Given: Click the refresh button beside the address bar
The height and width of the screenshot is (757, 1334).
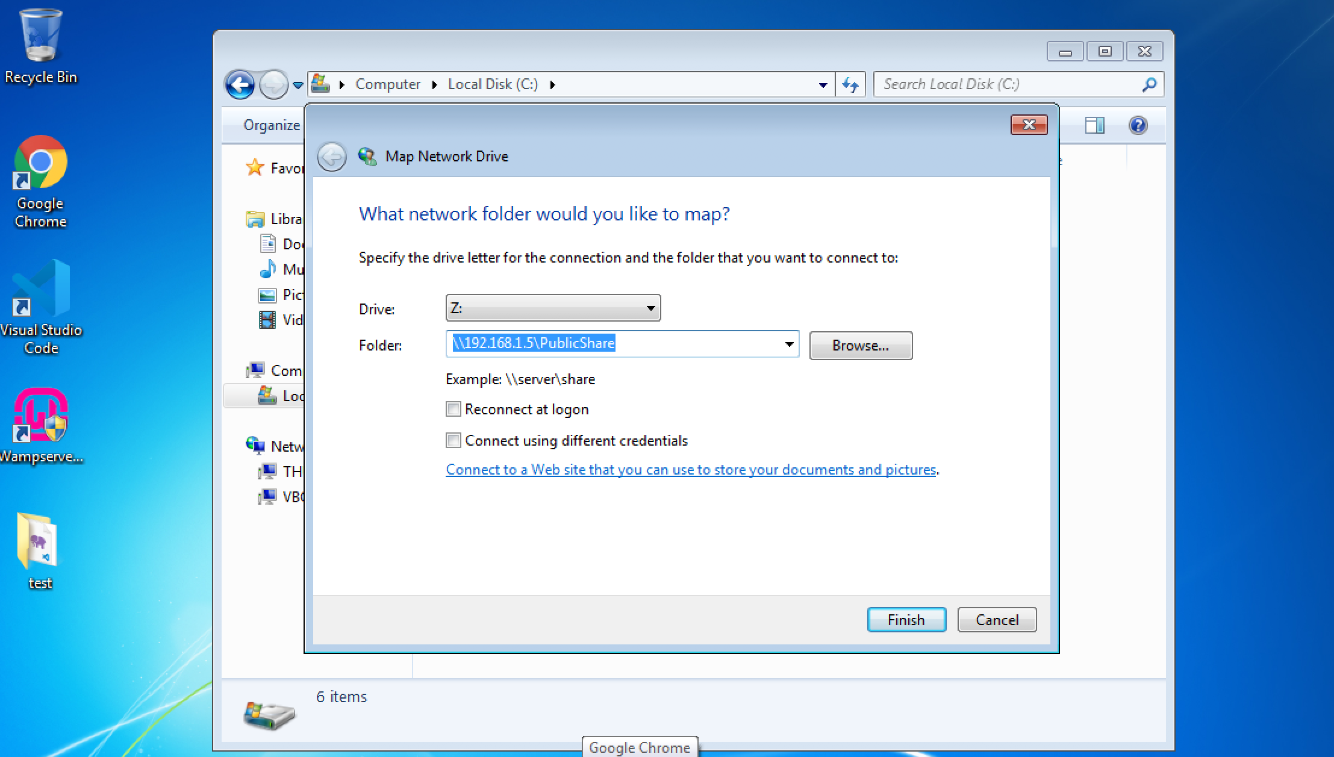Looking at the screenshot, I should (850, 84).
